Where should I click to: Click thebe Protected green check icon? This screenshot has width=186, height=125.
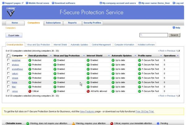30,82
